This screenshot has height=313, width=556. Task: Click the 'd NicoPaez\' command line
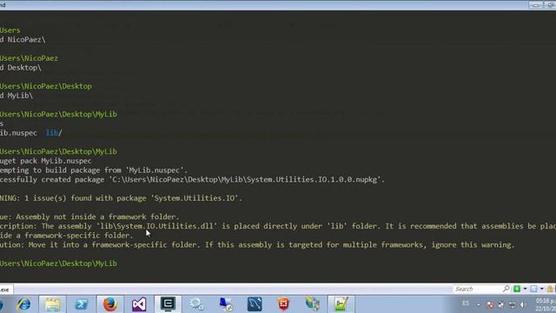(x=23, y=39)
